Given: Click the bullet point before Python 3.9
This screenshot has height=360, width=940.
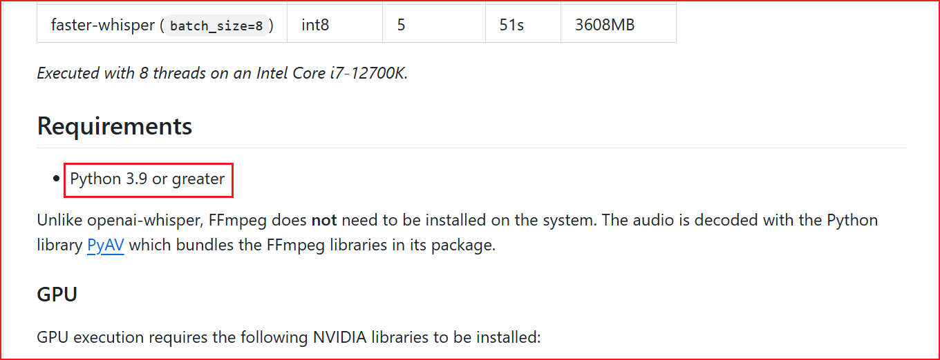Looking at the screenshot, I should [57, 179].
